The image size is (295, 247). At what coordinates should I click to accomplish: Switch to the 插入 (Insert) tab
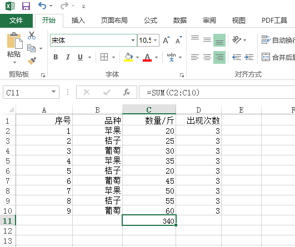[78, 21]
